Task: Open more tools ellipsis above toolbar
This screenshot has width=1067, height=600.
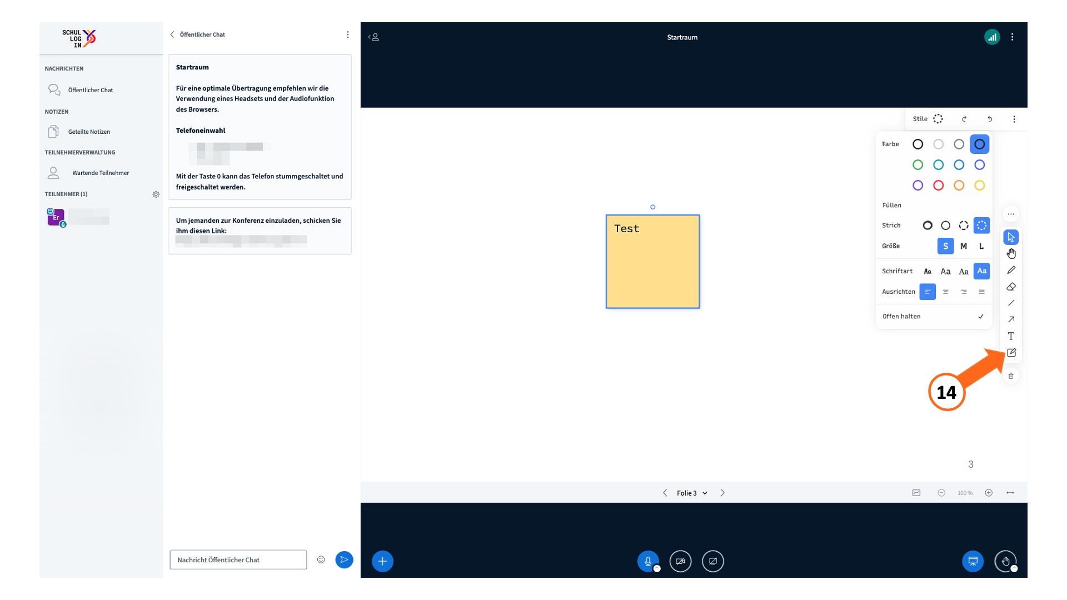Action: tap(1011, 214)
